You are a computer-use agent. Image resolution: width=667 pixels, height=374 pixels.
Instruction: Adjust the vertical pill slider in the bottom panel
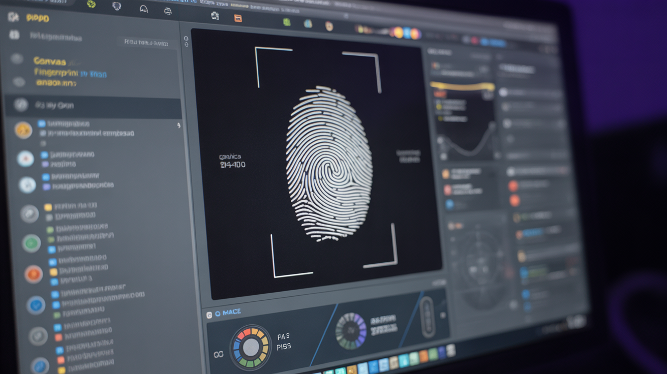[427, 316]
